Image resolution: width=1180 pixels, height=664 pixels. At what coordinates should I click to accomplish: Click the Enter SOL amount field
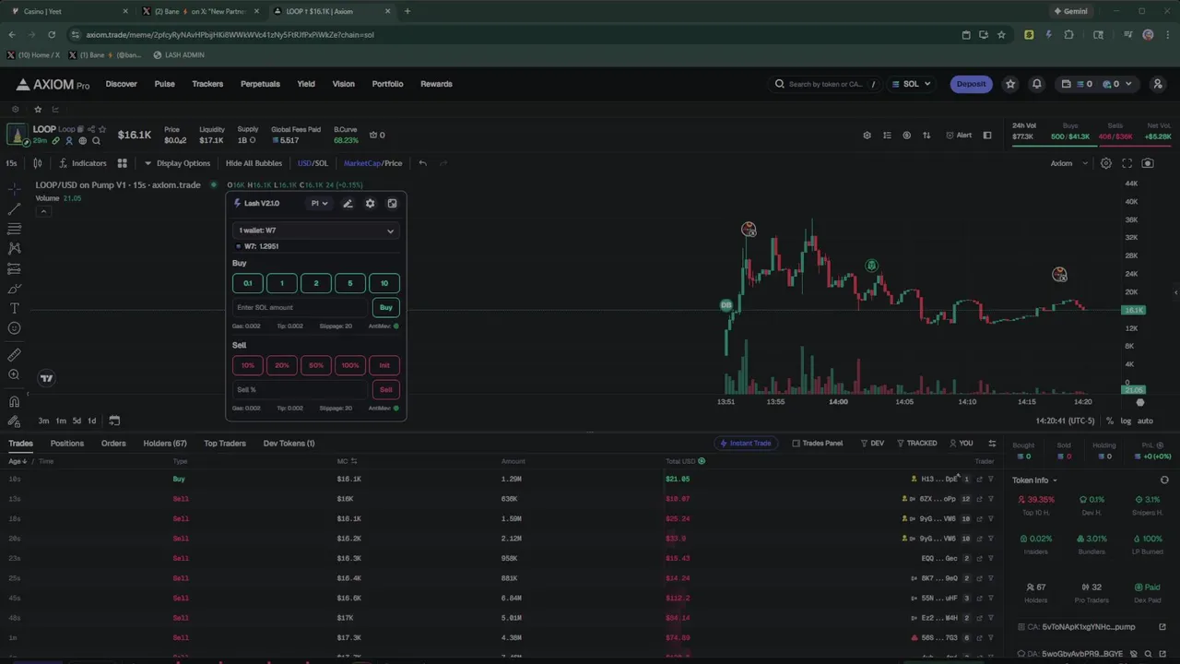[x=301, y=308]
